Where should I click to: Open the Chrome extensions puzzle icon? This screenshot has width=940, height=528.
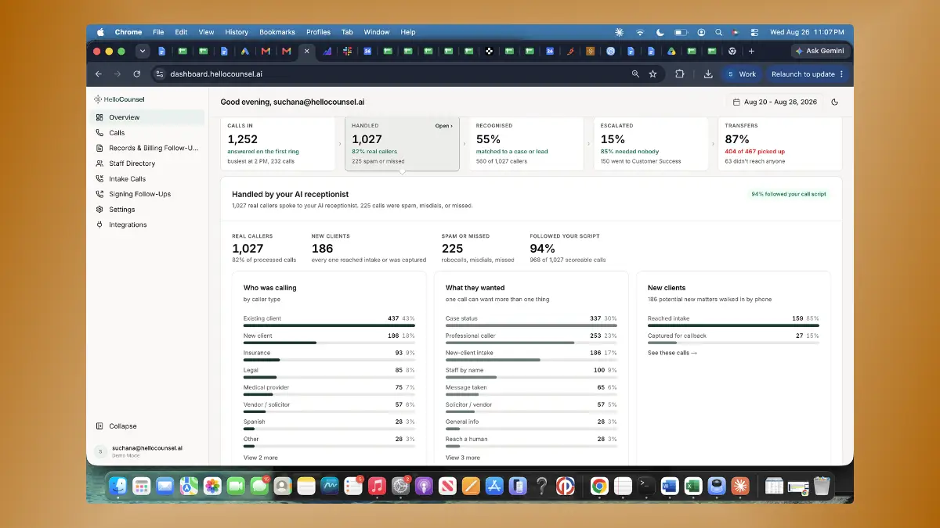pyautogui.click(x=680, y=74)
